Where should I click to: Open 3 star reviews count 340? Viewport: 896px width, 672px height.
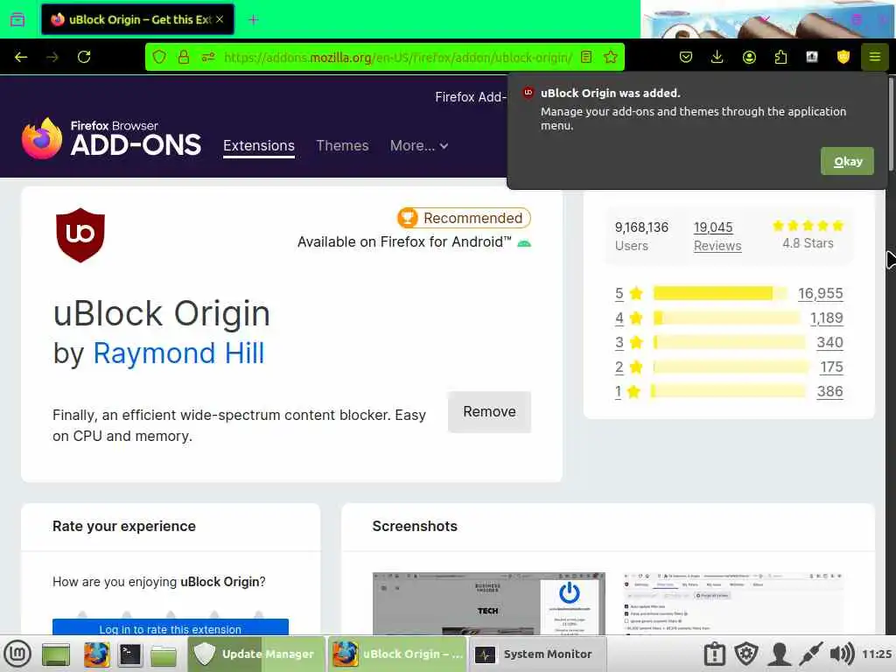[829, 342]
